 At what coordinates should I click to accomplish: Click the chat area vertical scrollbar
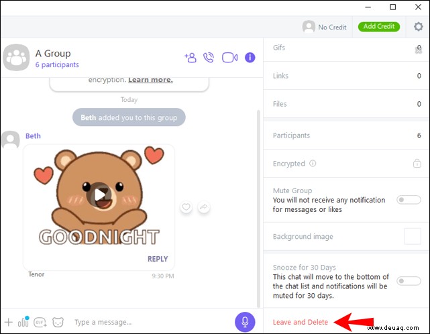[x=258, y=209]
